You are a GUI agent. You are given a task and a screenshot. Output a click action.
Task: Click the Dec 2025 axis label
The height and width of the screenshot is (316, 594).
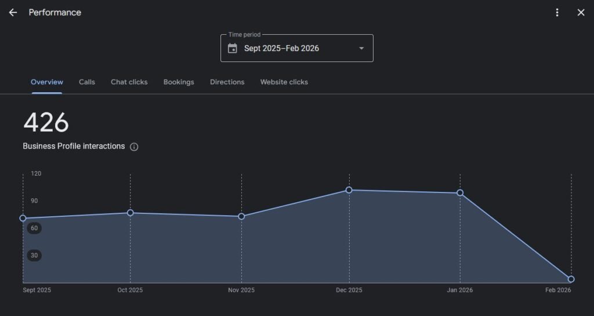click(x=349, y=290)
